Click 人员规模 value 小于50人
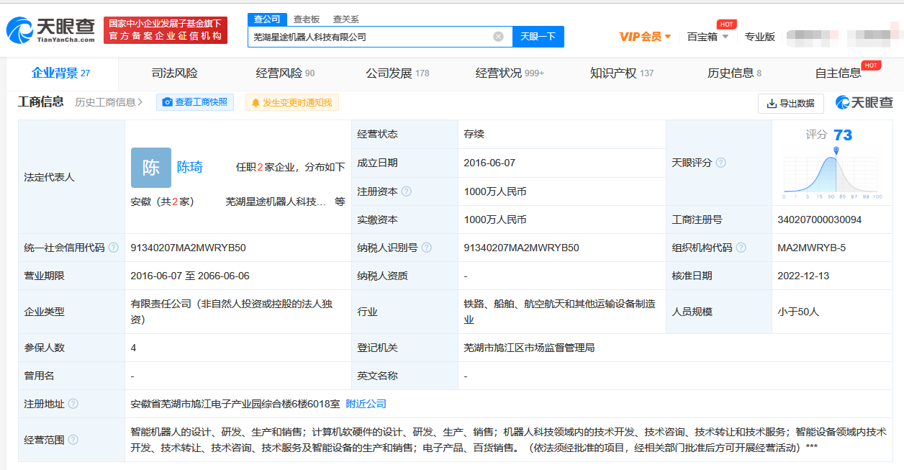904x470 pixels. tap(798, 312)
